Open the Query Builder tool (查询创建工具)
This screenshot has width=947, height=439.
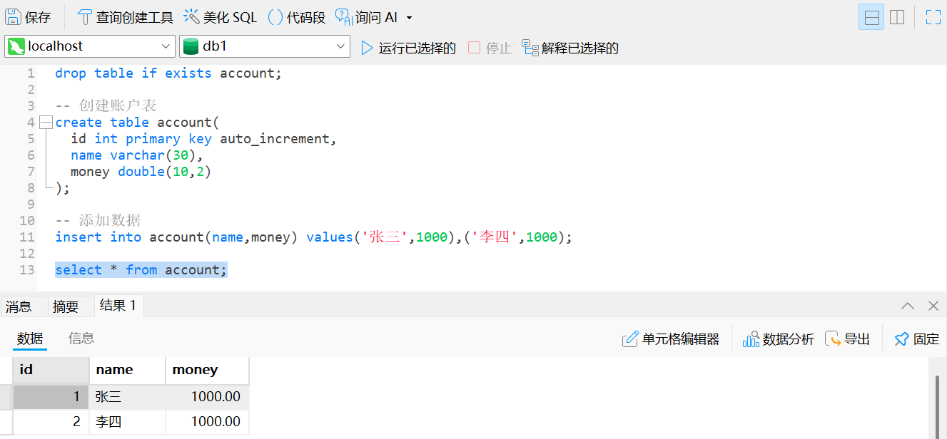pos(125,17)
